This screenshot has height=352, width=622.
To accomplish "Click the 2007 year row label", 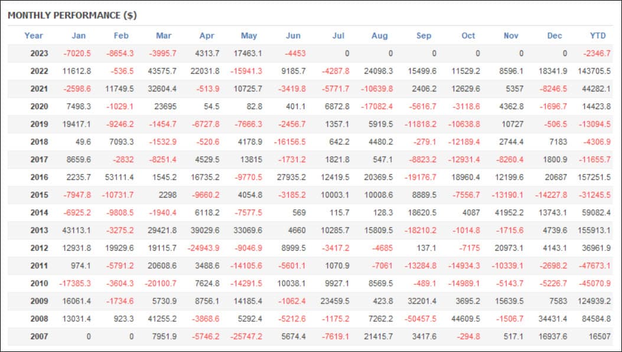I will click(x=39, y=337).
